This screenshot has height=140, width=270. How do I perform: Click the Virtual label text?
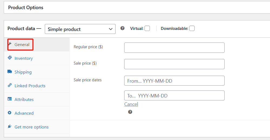coord(137,29)
